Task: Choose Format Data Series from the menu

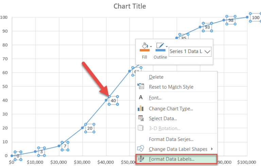Action: [x=171, y=139]
